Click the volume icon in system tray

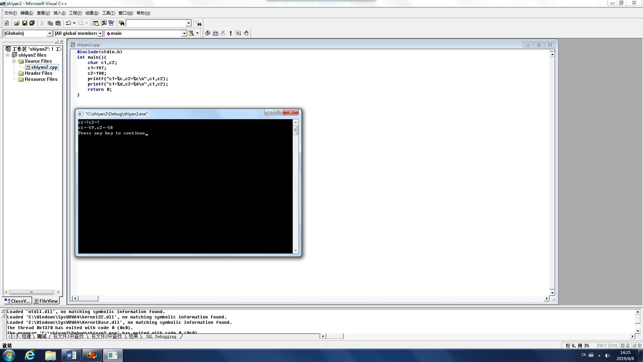608,355
